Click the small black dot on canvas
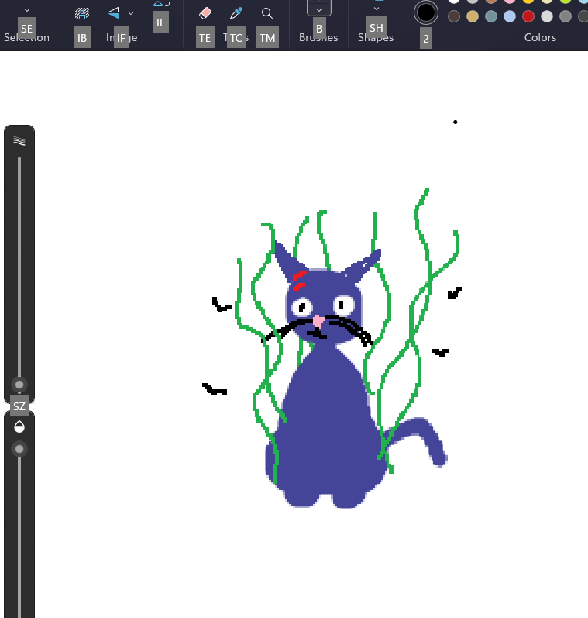This screenshot has width=588, height=618. tap(456, 123)
